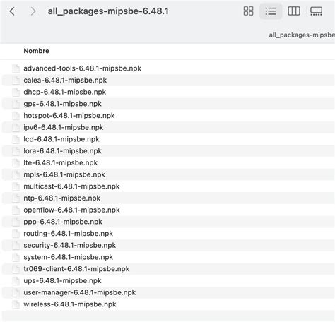Select user-manager-6.48.1-mipsbe.npk file
Image resolution: width=335 pixels, height=322 pixels.
point(79,292)
